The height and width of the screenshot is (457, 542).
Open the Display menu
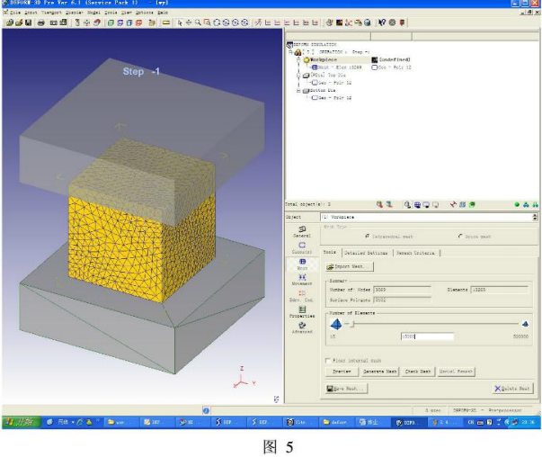74,13
